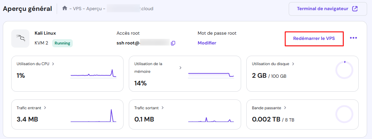Click the Kali Linux dragon logo
This screenshot has width=372, height=139.
20,39
